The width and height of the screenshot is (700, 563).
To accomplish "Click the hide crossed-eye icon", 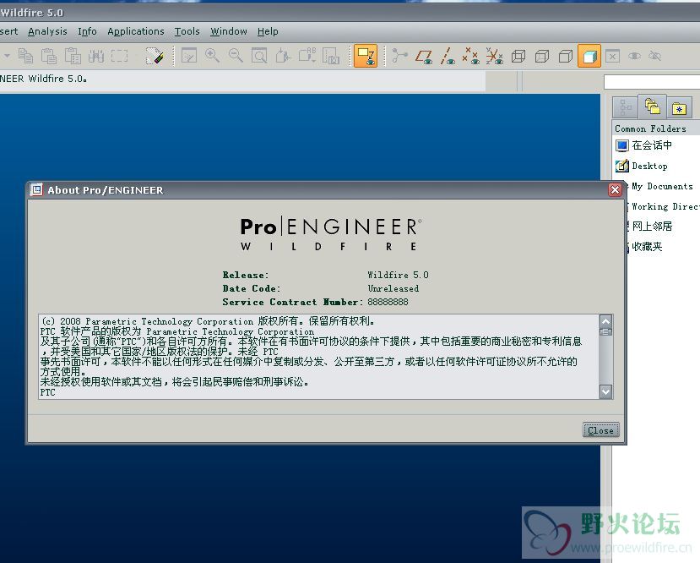I will point(655,56).
